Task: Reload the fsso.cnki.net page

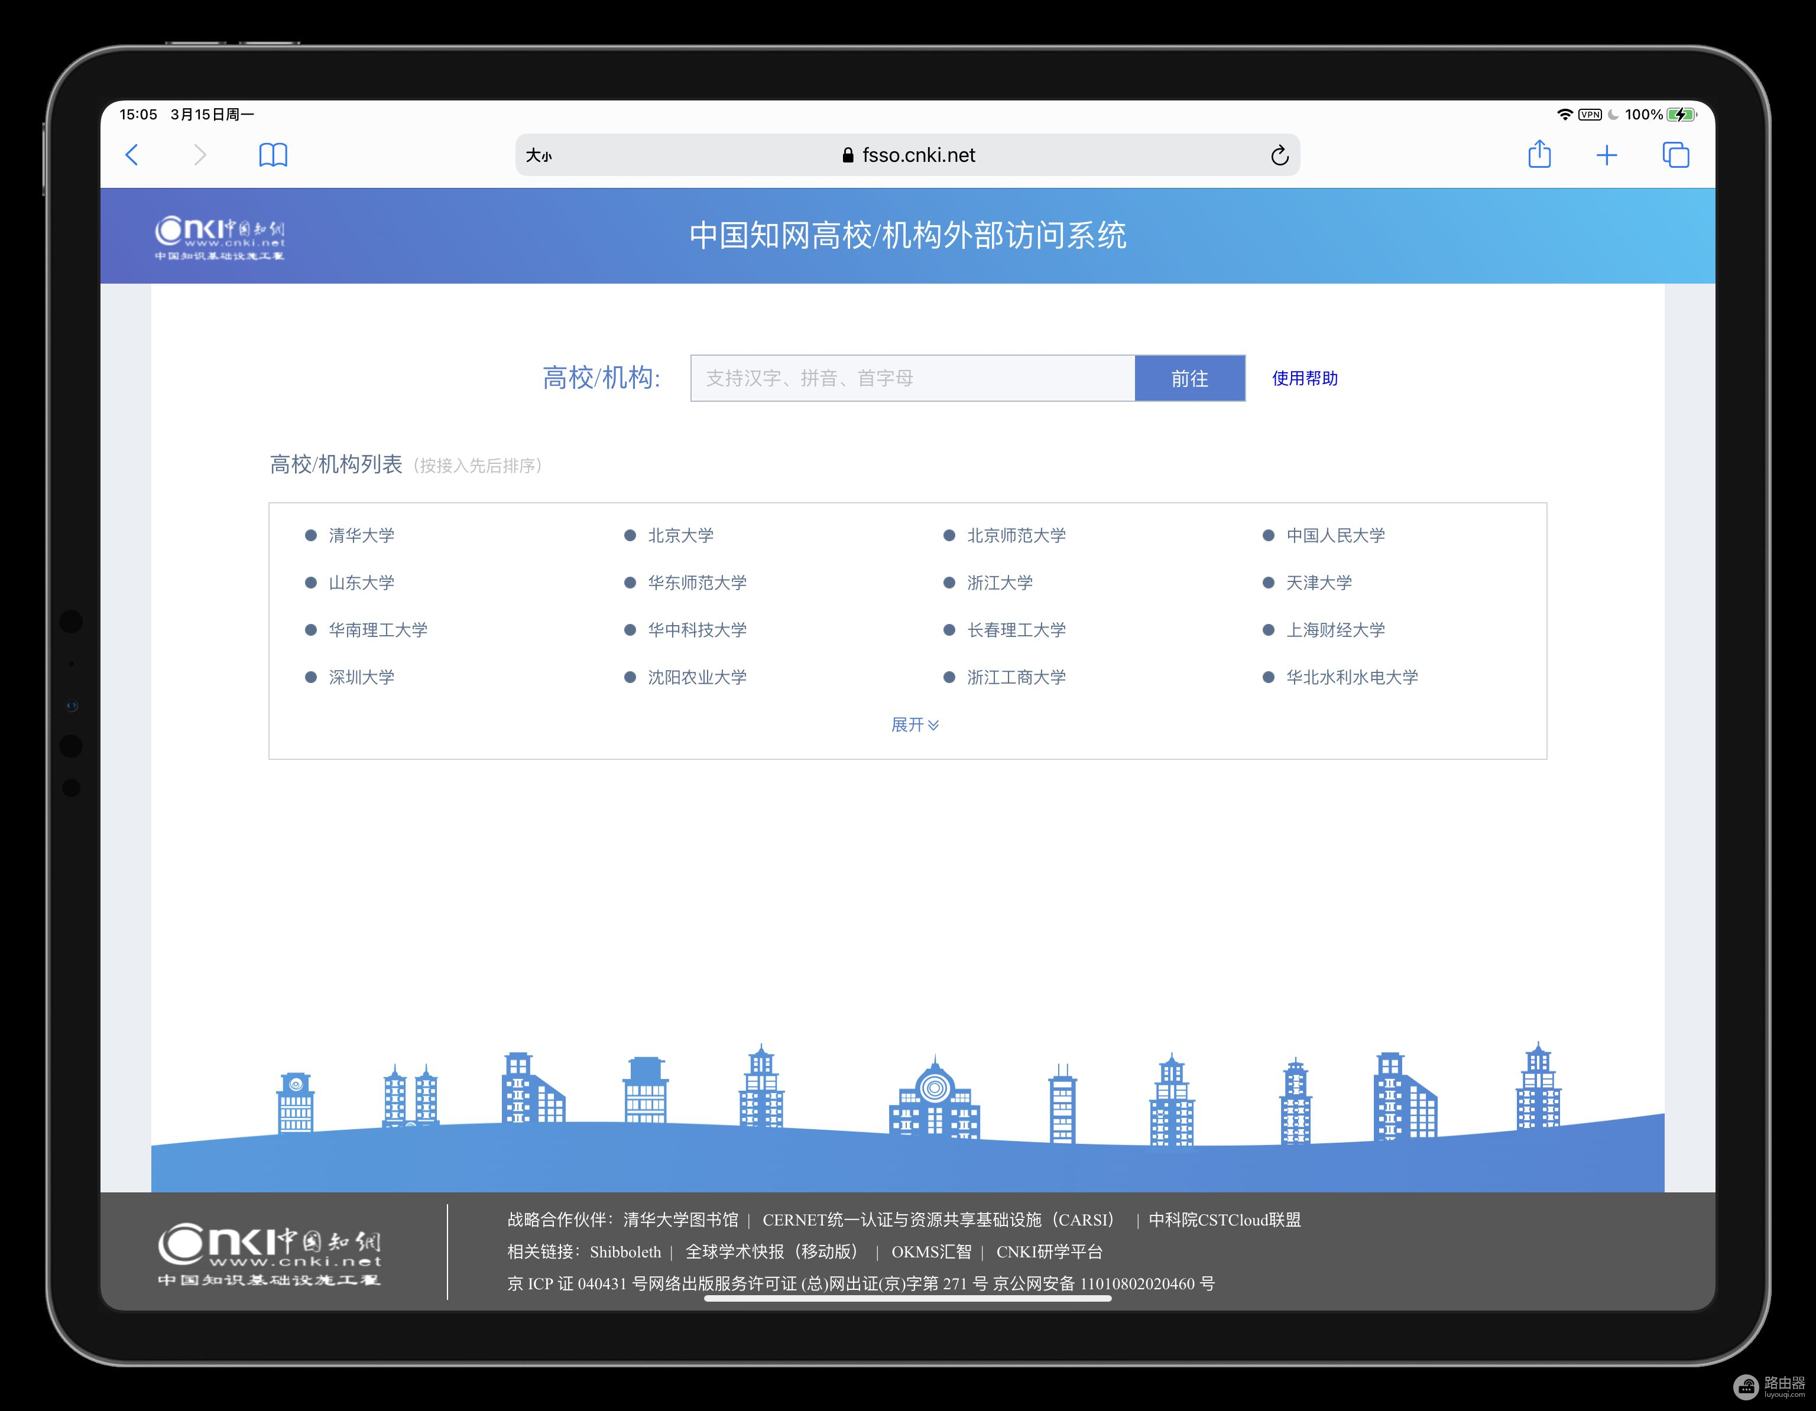Action: coord(1280,155)
